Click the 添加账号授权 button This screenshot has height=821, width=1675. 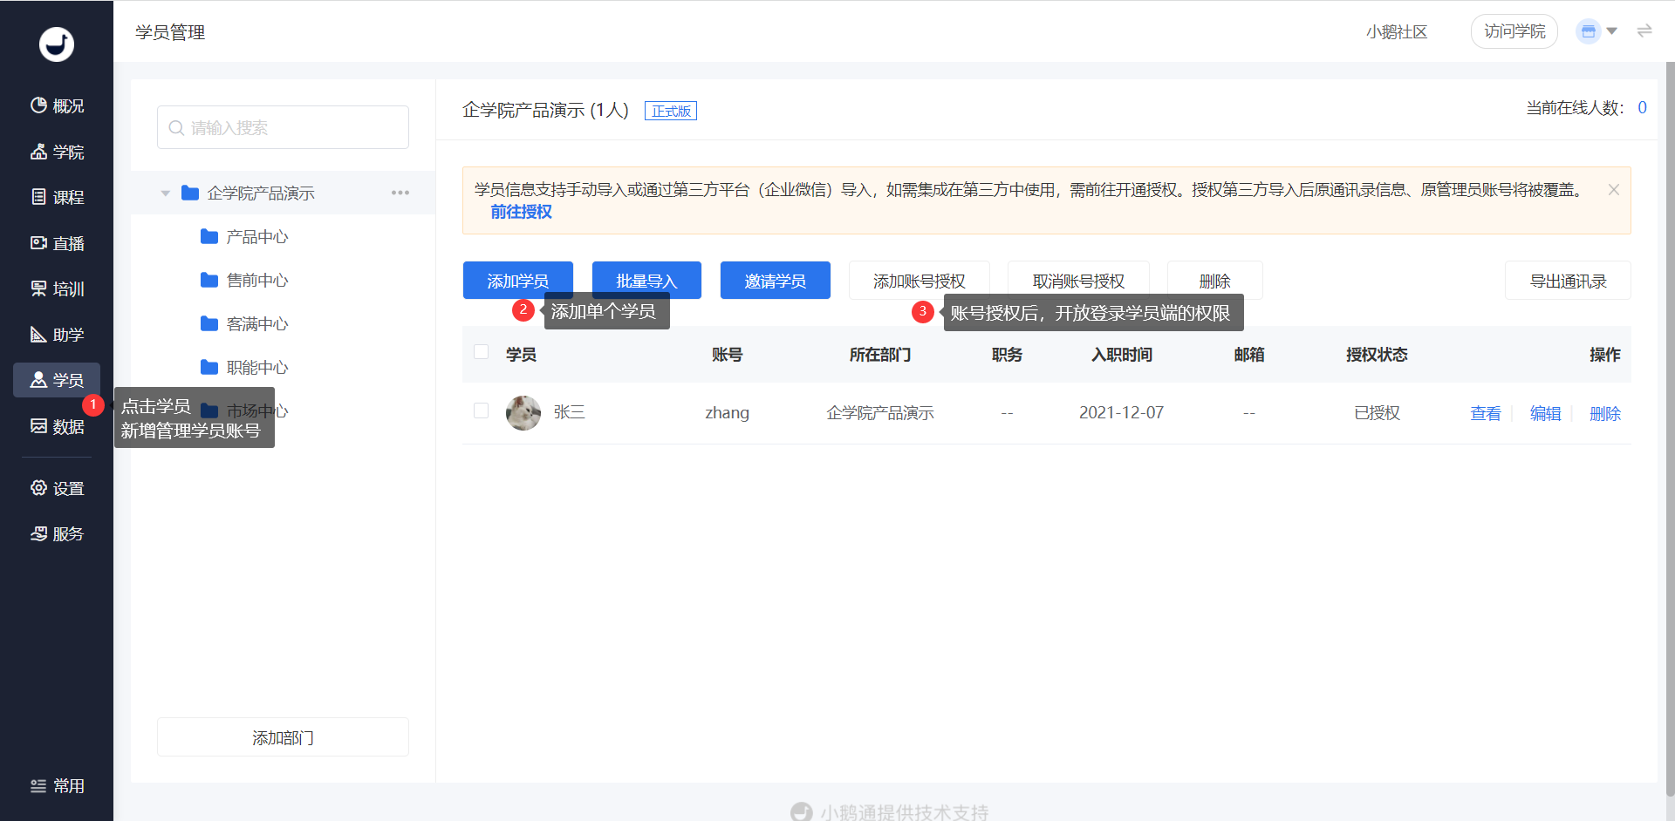point(920,281)
